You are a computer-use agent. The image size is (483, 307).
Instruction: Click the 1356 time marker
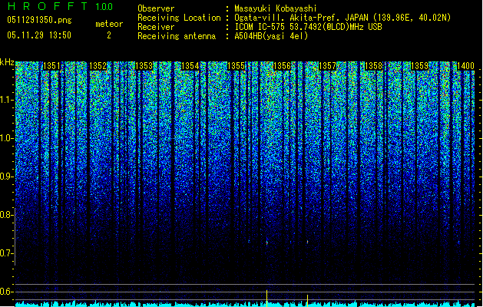(x=282, y=66)
